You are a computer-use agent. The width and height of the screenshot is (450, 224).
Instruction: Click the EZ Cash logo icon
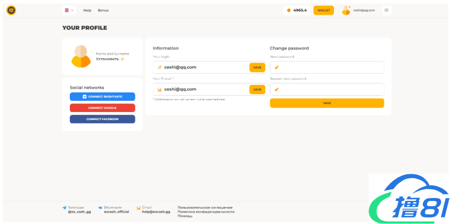[11, 10]
